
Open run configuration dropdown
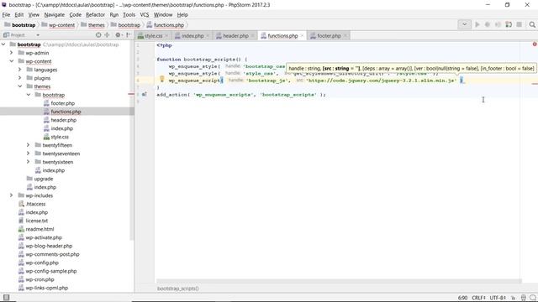coord(464,24)
